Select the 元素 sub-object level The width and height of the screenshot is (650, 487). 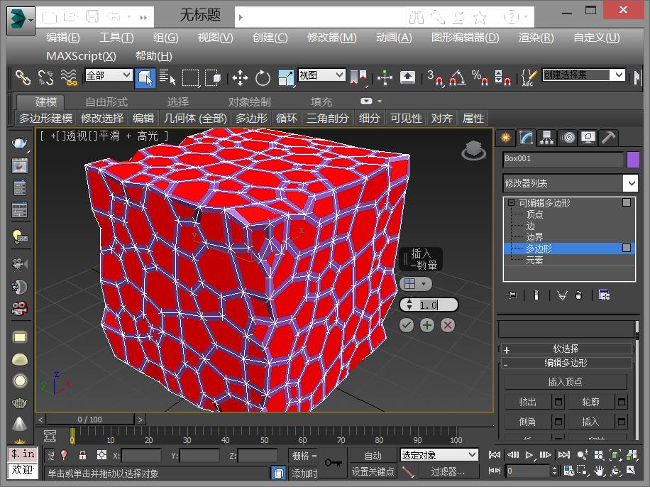click(534, 260)
